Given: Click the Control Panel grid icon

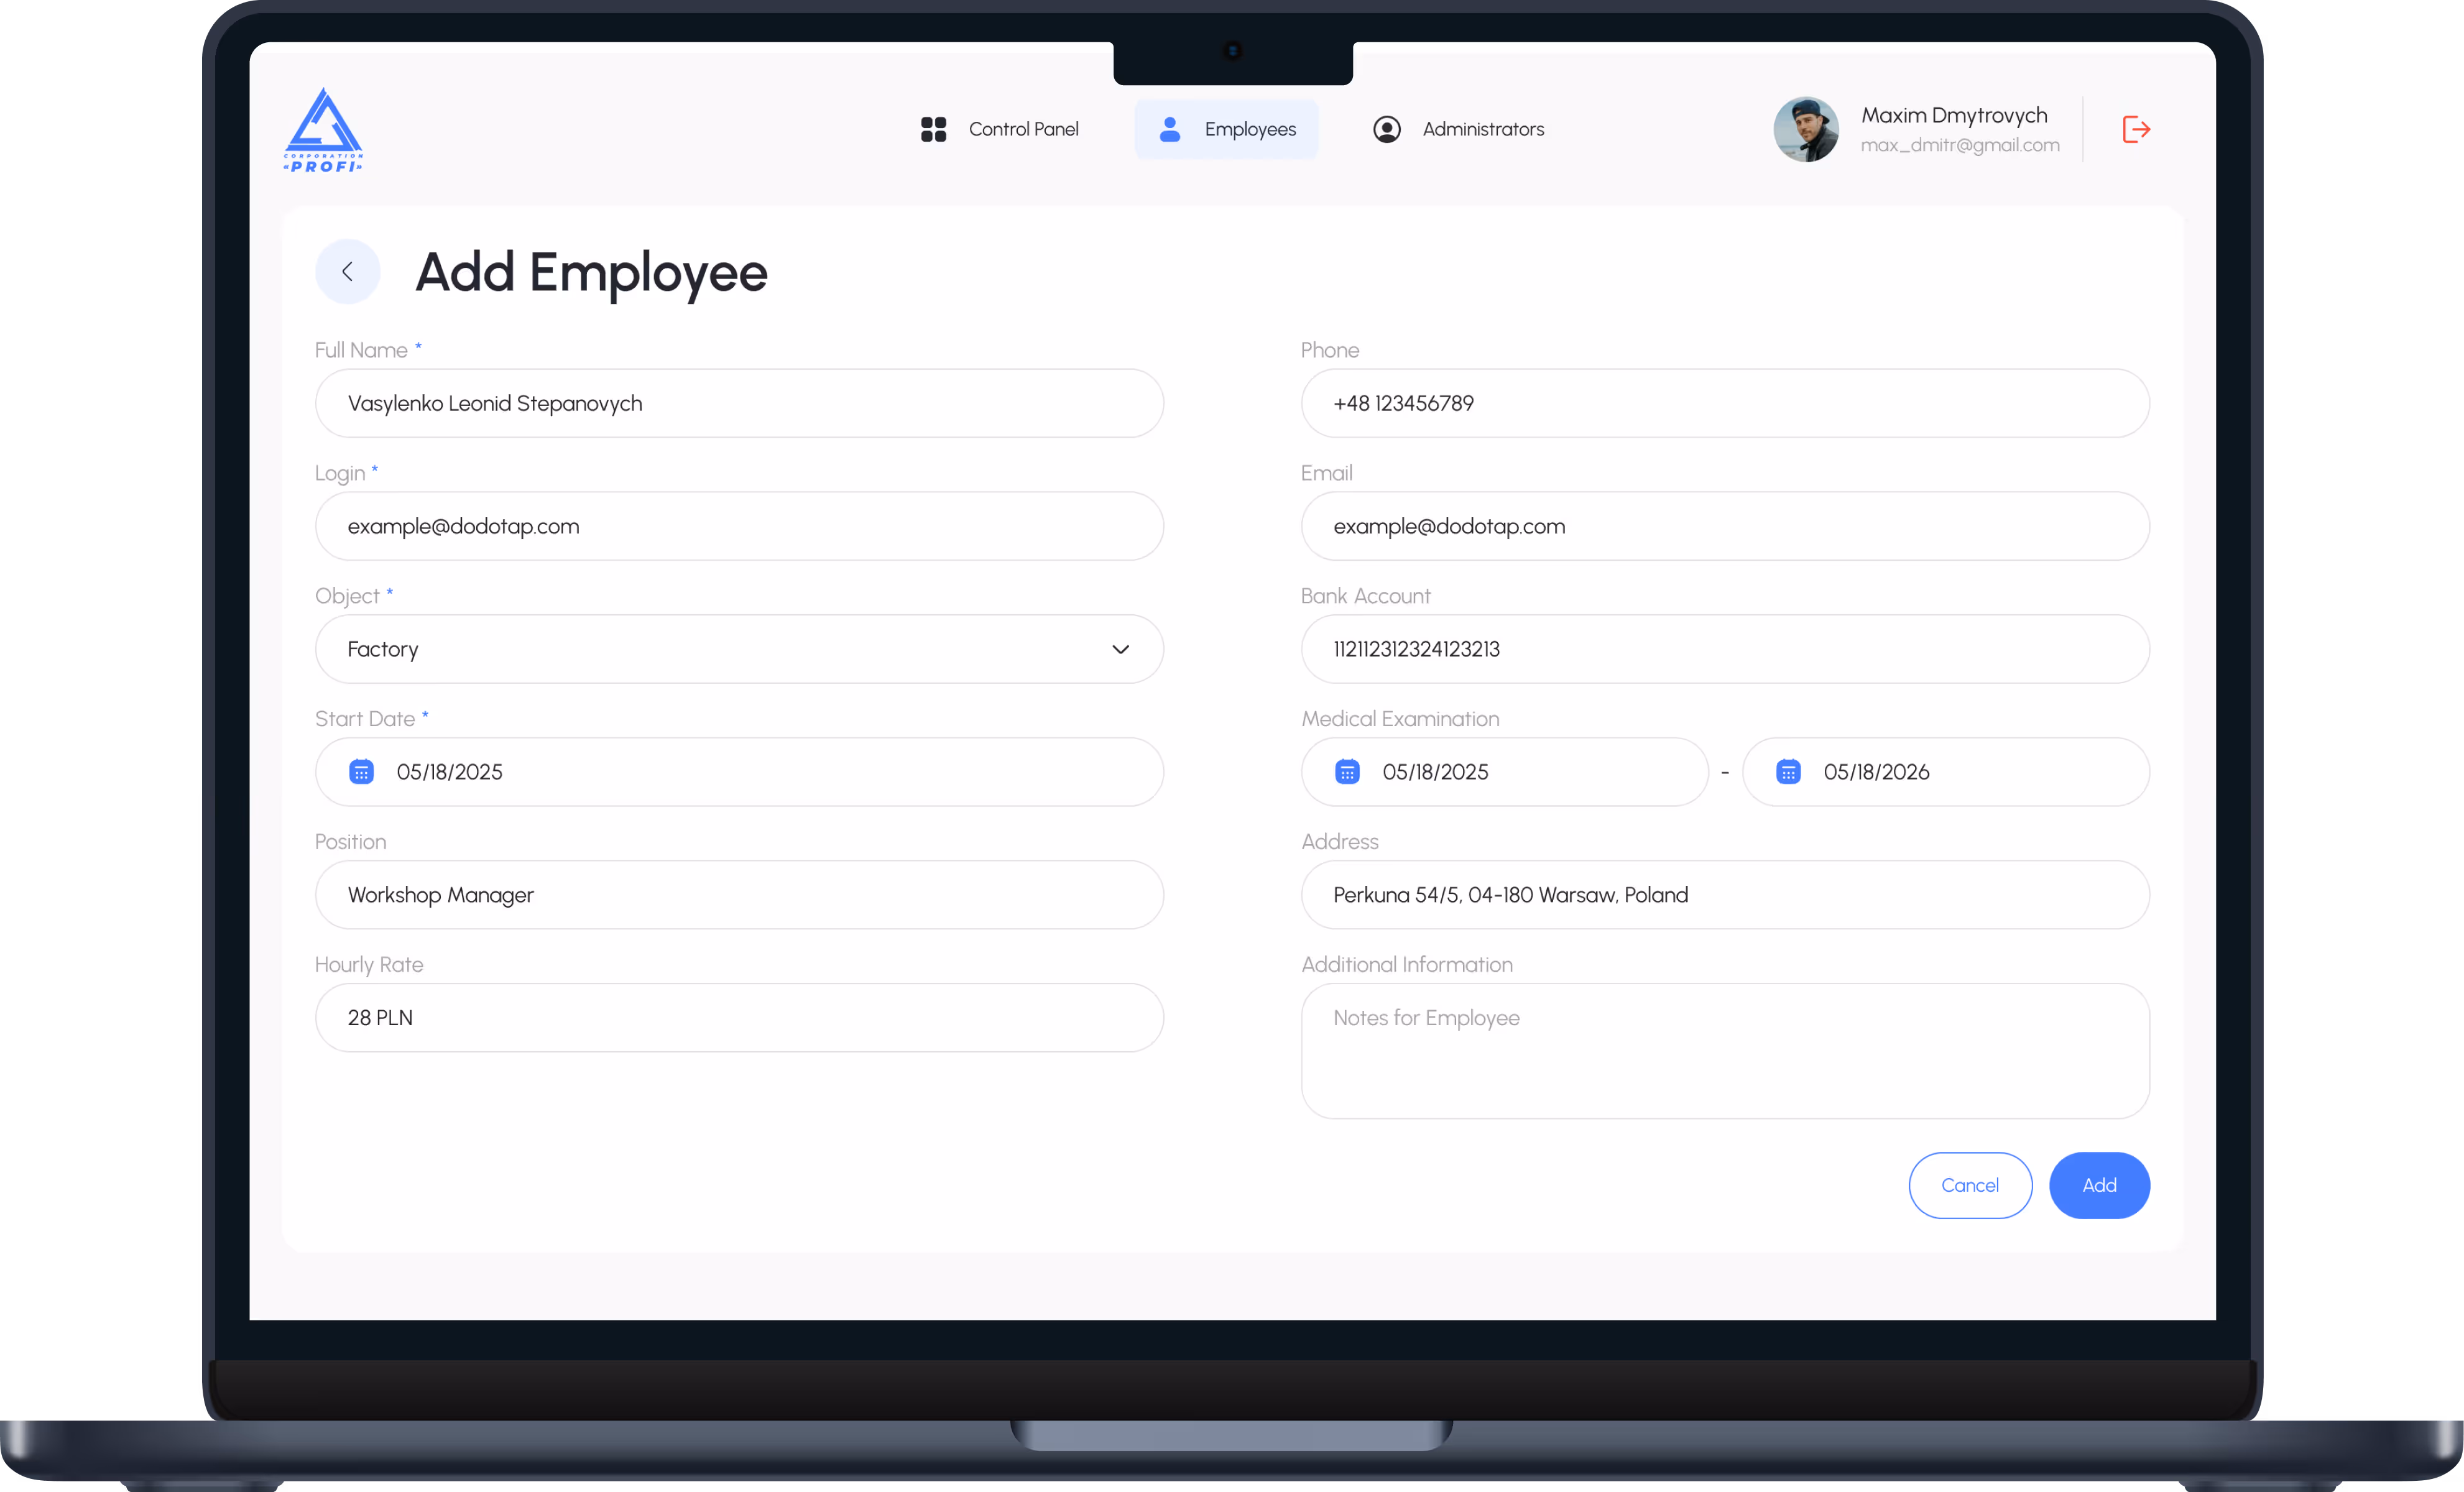Looking at the screenshot, I should click(x=933, y=129).
